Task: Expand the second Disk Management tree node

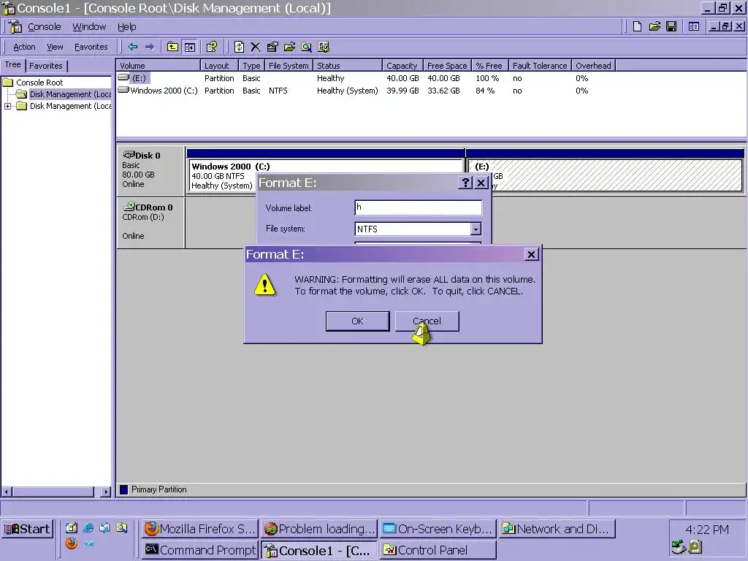Action: tap(7, 107)
